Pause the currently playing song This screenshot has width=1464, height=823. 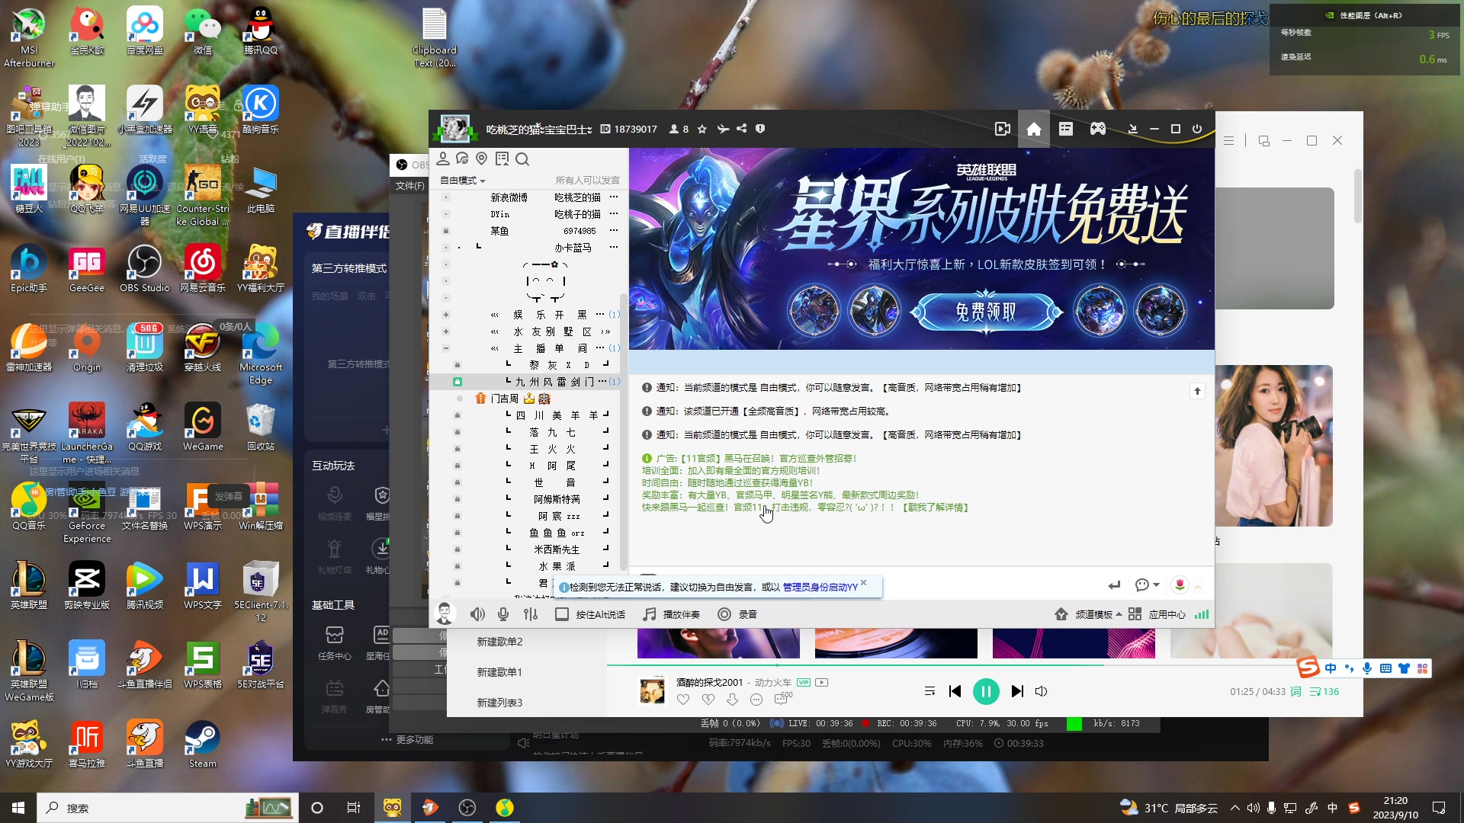point(986,691)
